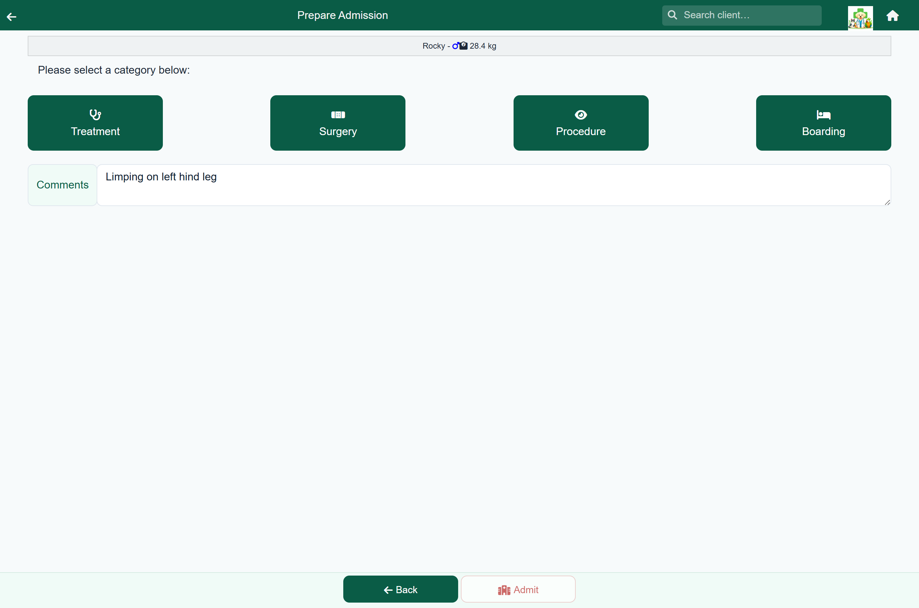The image size is (919, 608).
Task: Click the Prepare Admission title
Action: tap(342, 16)
